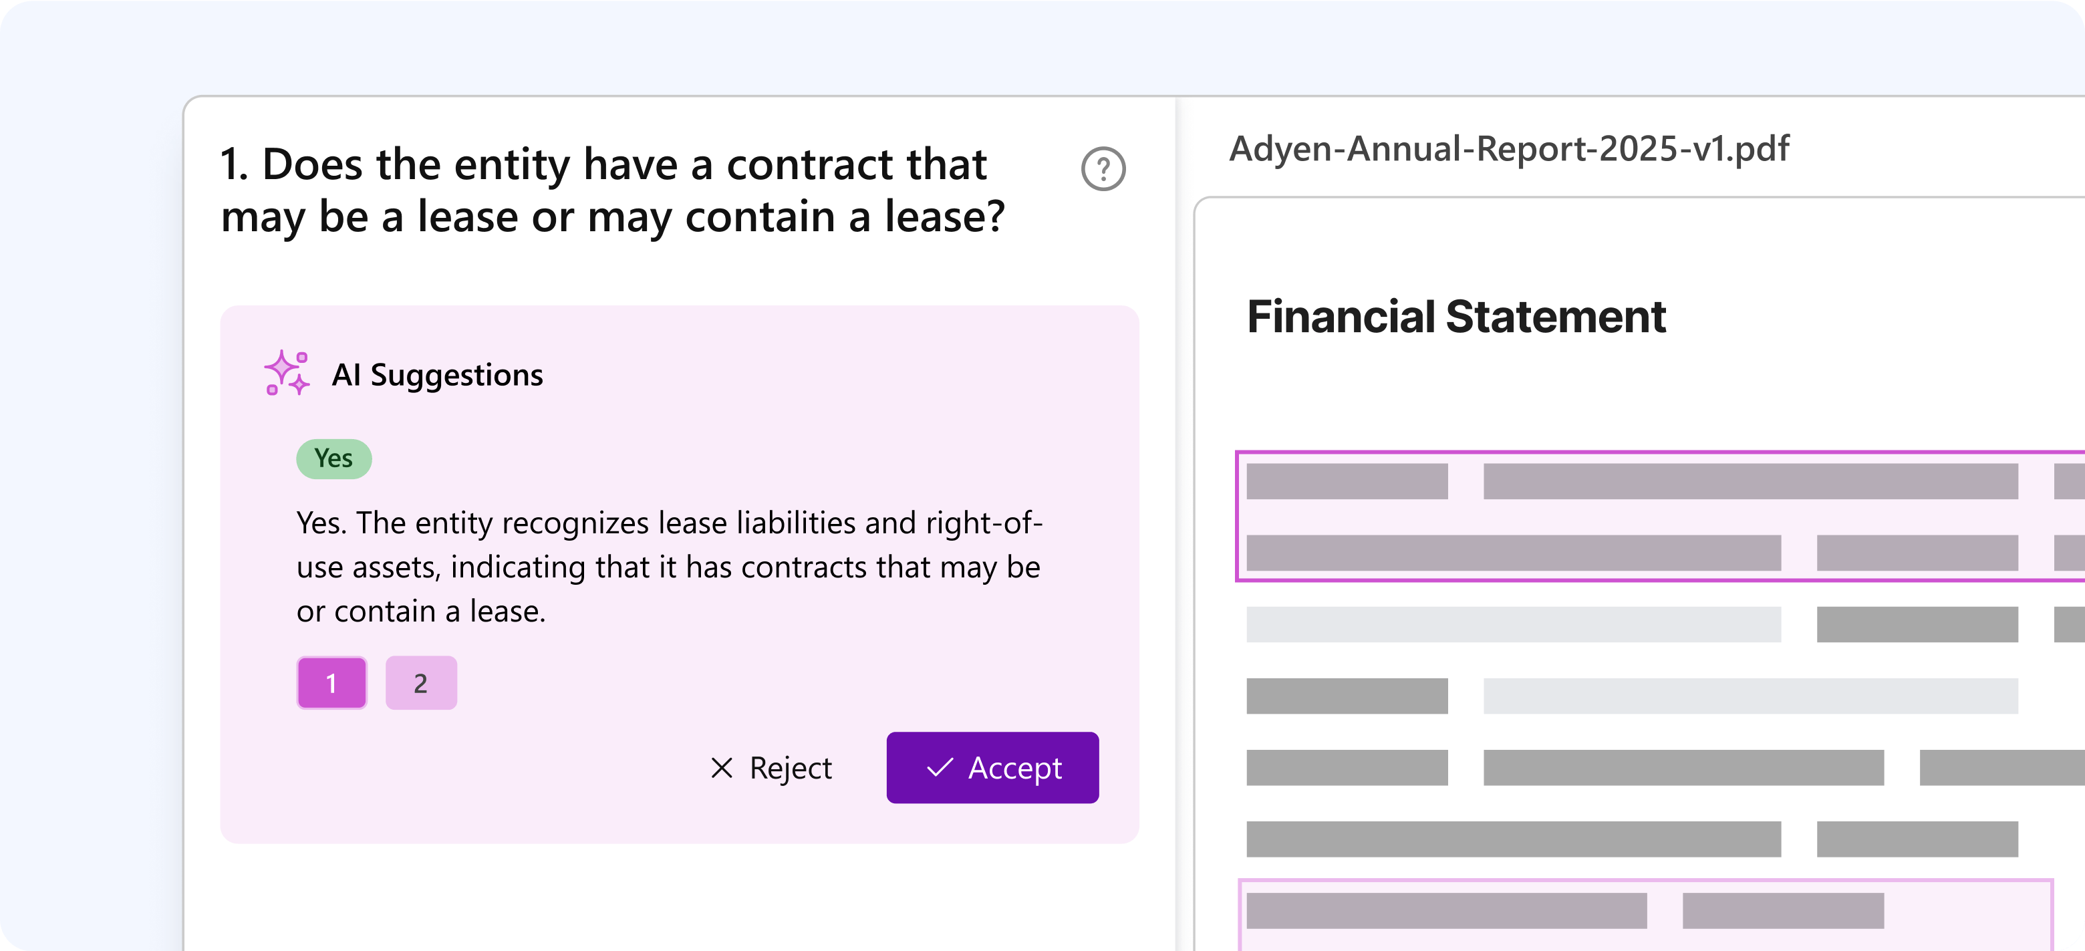This screenshot has width=2085, height=951.
Task: Click the suggestion explanation paragraph
Action: 668,567
